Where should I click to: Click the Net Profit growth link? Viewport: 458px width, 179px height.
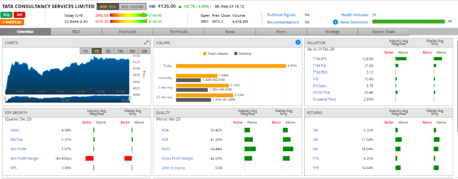tap(18, 149)
